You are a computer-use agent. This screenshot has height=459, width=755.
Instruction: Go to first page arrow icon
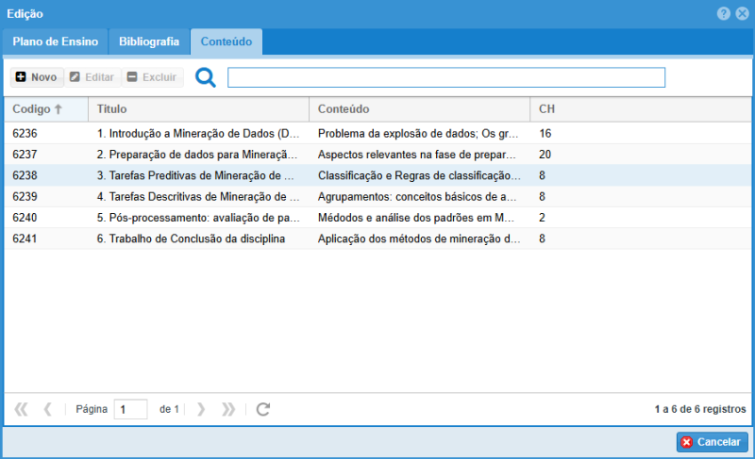[21, 409]
